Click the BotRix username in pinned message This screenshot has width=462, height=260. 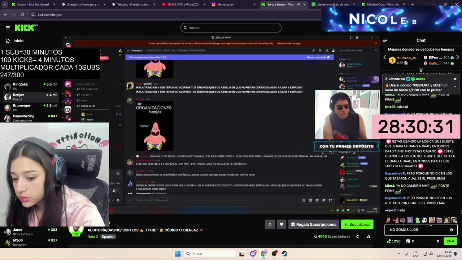pyautogui.click(x=420, y=79)
